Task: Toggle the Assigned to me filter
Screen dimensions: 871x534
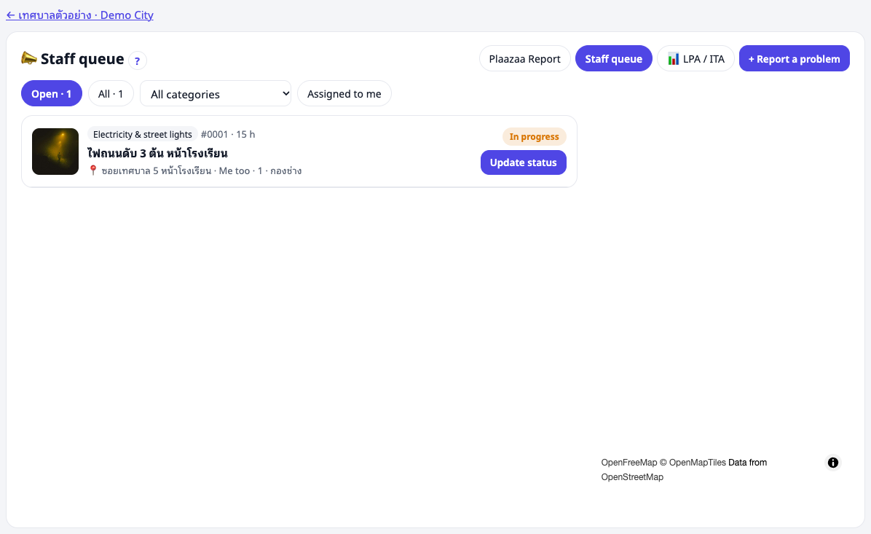Action: [344, 94]
